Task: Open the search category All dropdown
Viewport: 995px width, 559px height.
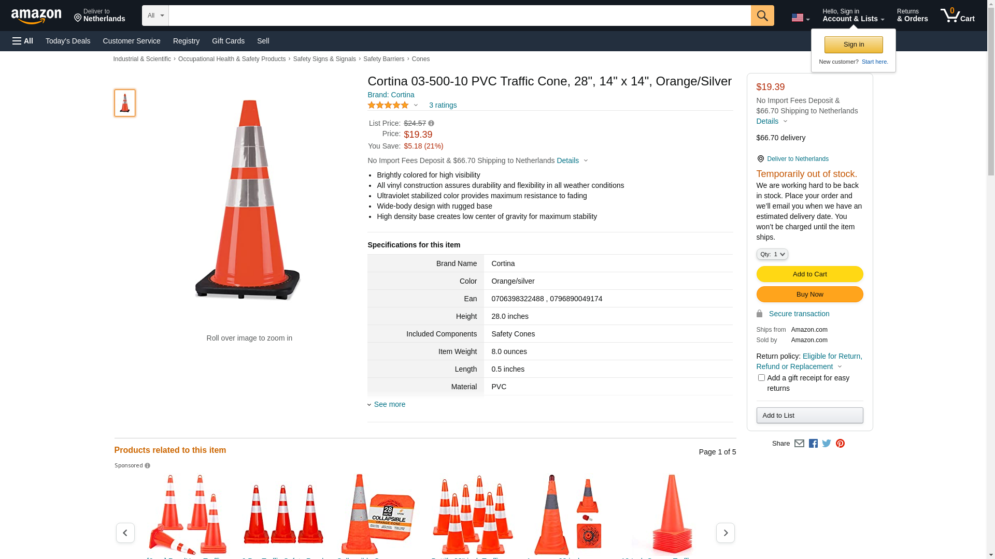Action: coord(155,16)
